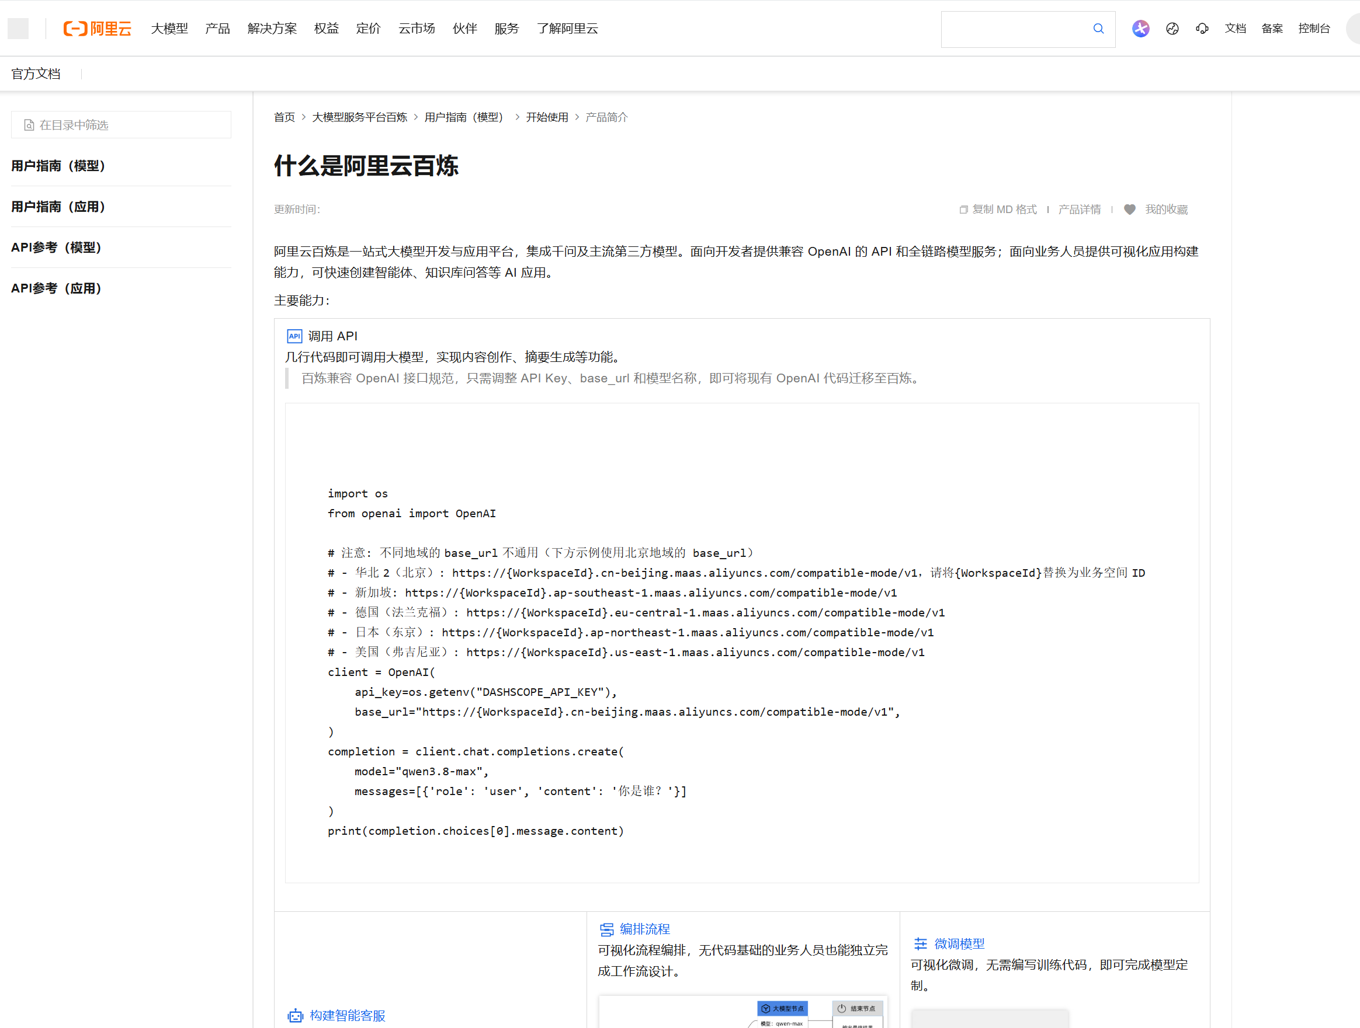Click the 美国（弗吉尼亚） base_url comment line

click(x=626, y=652)
